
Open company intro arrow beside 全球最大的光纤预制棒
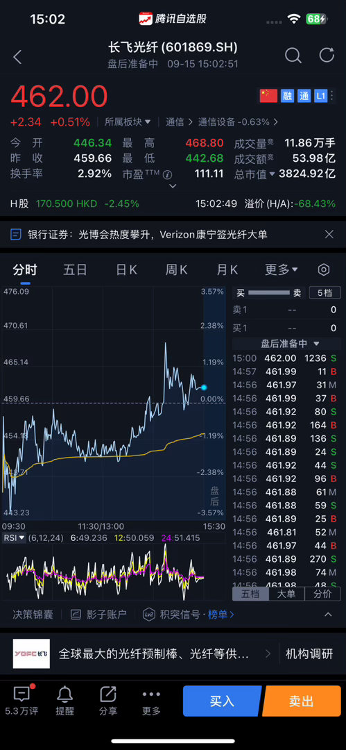coord(268,654)
